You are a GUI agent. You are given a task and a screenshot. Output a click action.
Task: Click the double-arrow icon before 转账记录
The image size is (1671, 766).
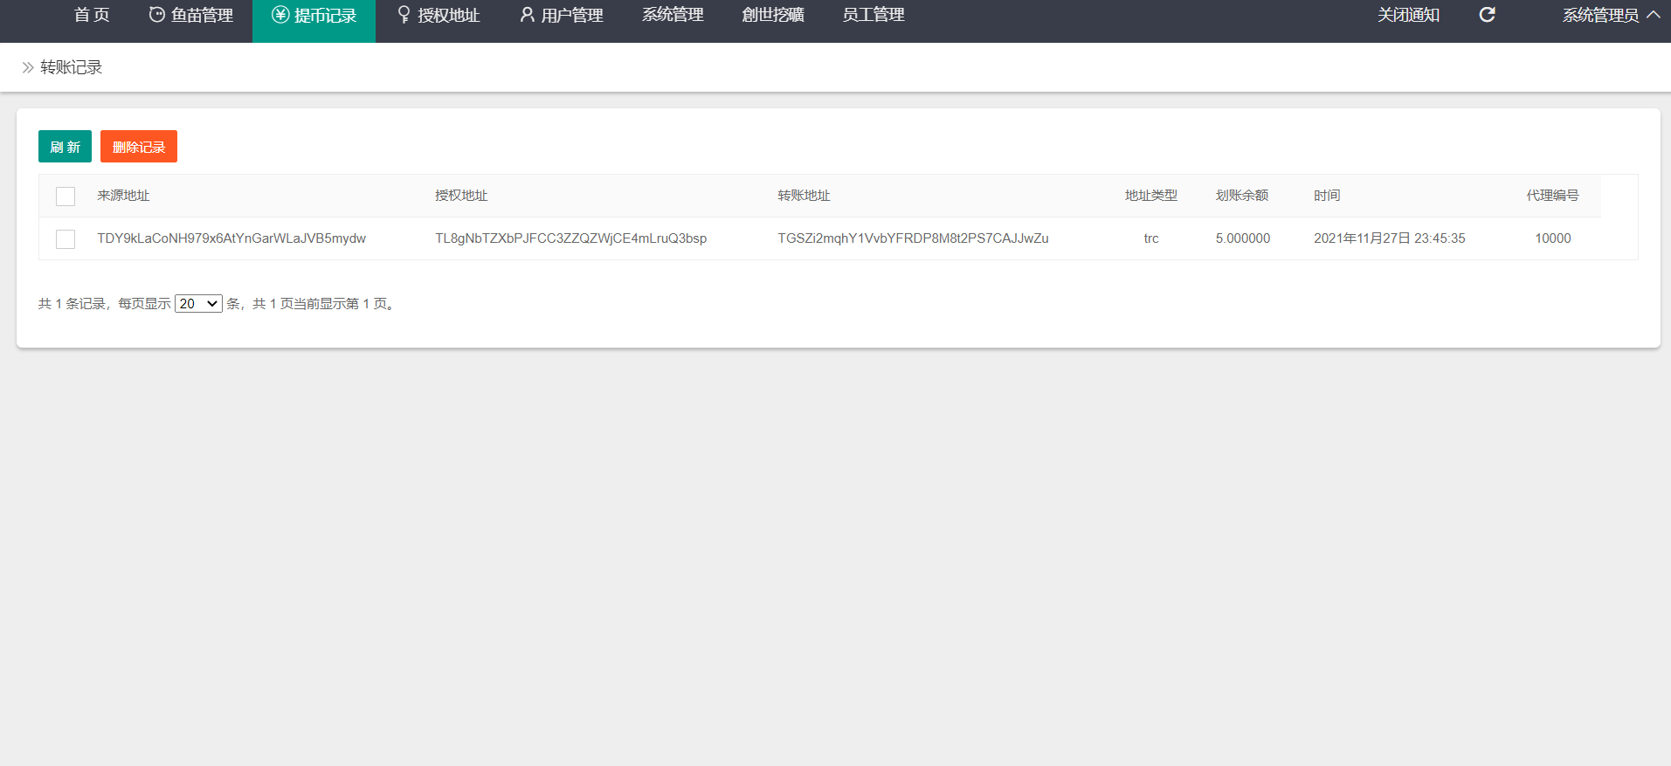[28, 67]
